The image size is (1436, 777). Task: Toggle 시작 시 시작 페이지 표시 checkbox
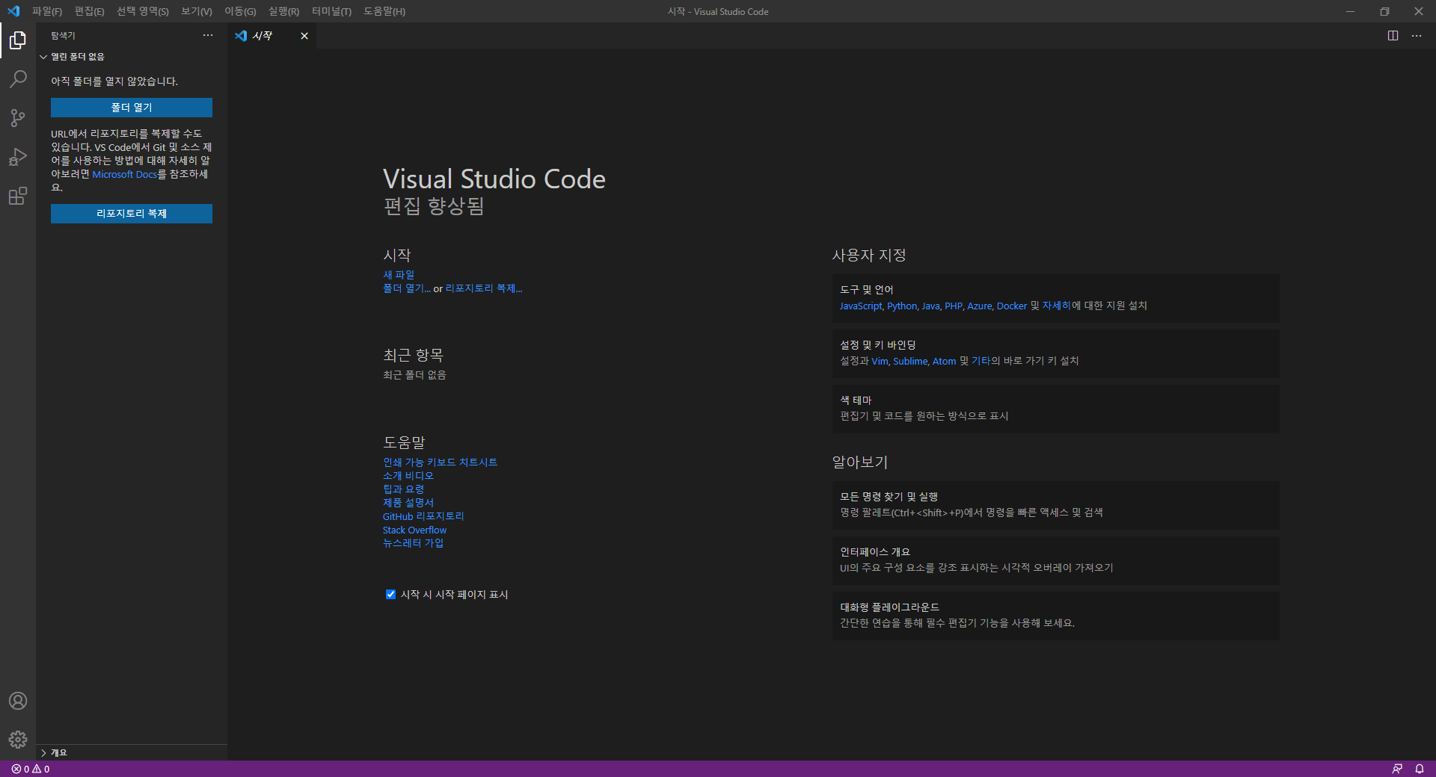[390, 595]
